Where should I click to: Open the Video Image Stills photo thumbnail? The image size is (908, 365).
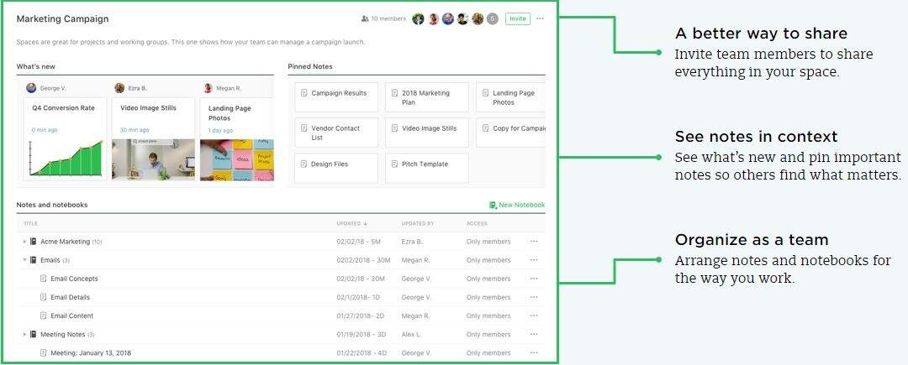(153, 159)
